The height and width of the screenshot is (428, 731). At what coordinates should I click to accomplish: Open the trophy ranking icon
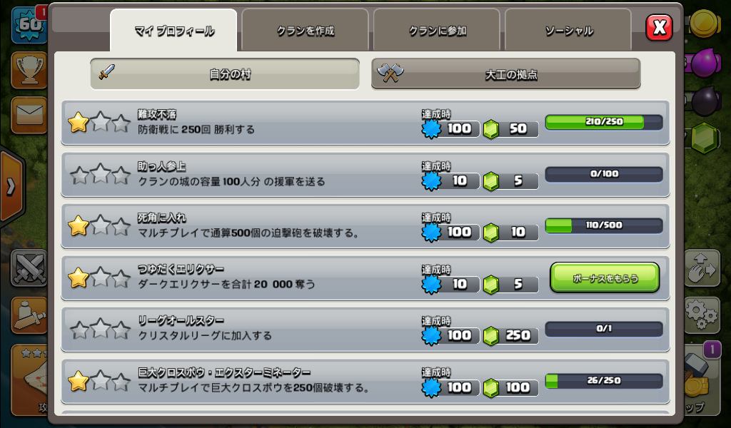[x=29, y=71]
